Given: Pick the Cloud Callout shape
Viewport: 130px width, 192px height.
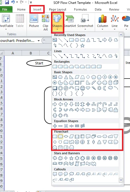Looking at the screenshot, I should [72, 174].
